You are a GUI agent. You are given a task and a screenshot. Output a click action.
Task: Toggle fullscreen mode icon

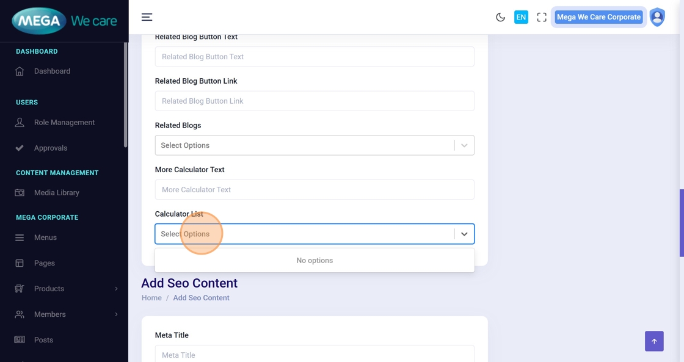coord(542,17)
